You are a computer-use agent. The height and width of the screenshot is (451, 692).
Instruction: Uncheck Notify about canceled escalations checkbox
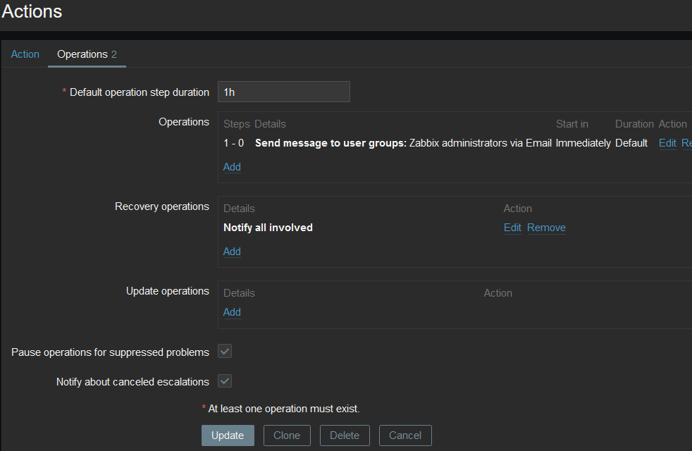225,381
